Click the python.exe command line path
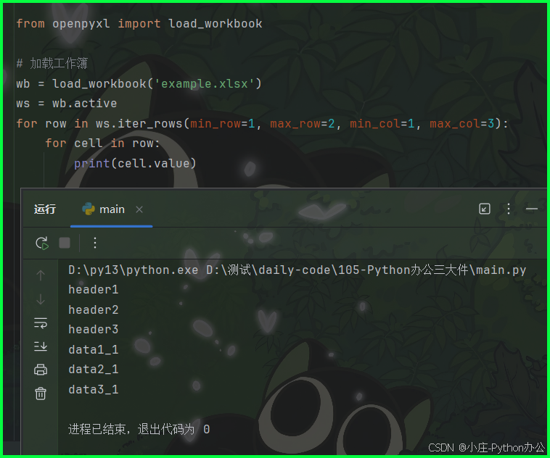Viewport: 550px width, 458px height. [x=297, y=270]
